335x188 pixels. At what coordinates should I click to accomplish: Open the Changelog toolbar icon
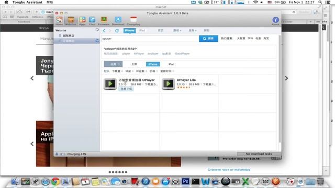[133, 21]
